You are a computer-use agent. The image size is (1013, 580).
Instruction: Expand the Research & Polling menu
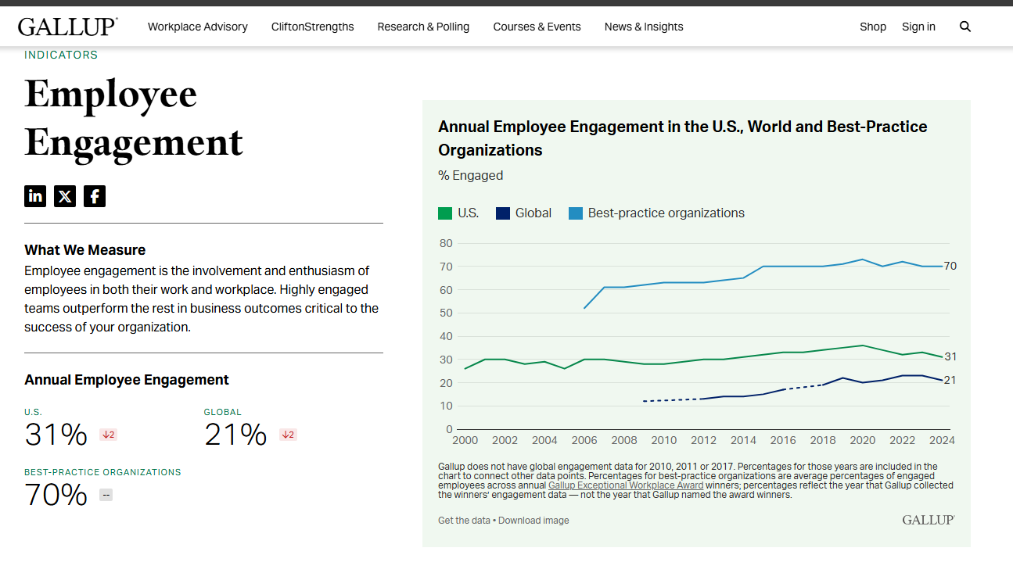point(423,27)
